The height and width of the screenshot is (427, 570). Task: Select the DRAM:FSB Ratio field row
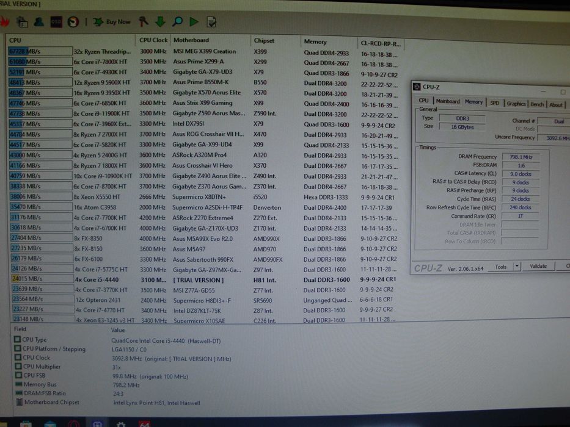click(x=69, y=393)
